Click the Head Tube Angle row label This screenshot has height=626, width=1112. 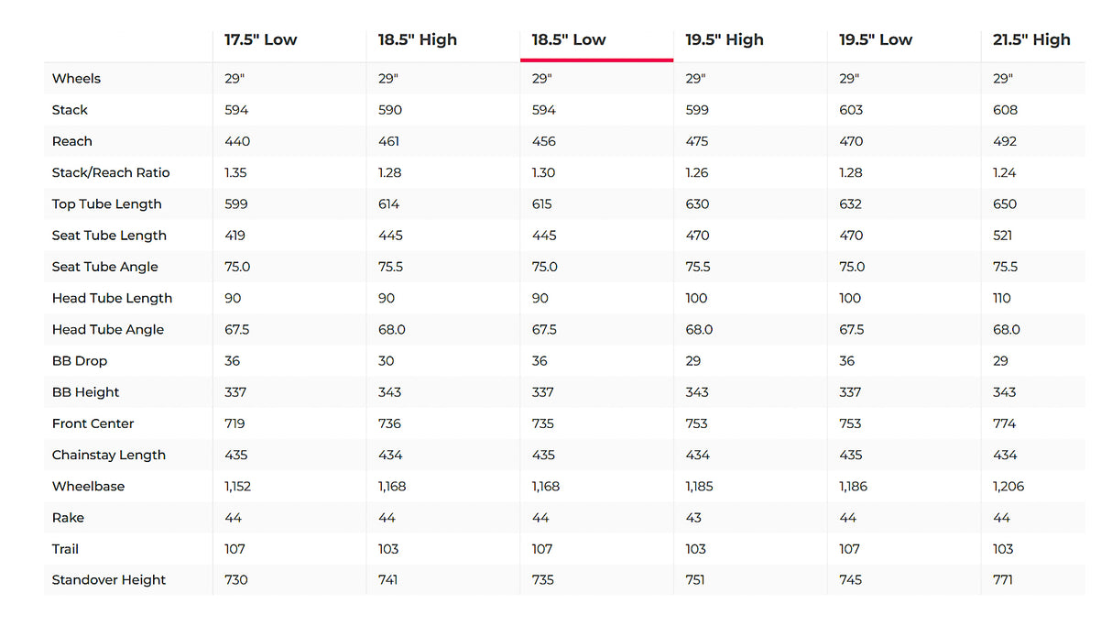(x=107, y=330)
